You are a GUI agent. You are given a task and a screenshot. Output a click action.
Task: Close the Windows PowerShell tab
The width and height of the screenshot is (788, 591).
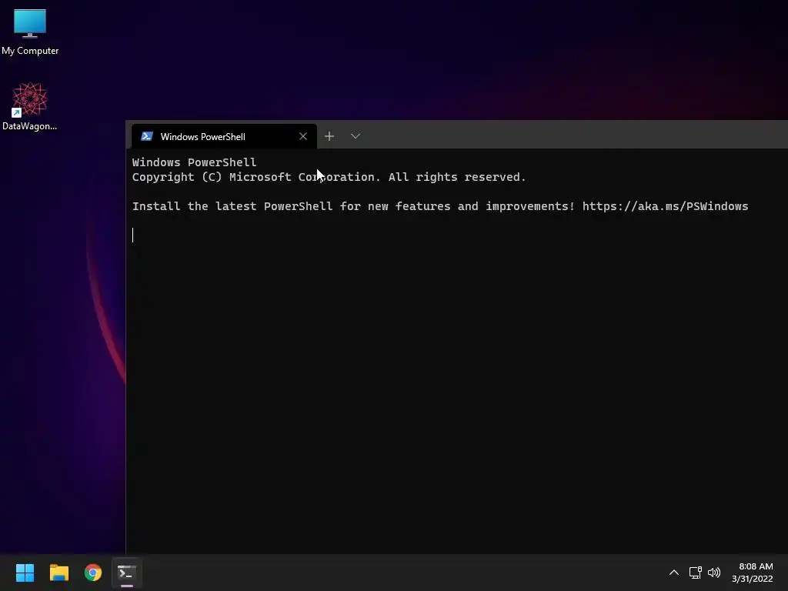[303, 137]
